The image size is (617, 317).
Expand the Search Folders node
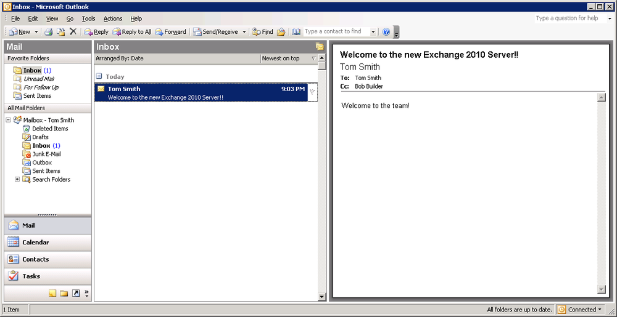17,179
